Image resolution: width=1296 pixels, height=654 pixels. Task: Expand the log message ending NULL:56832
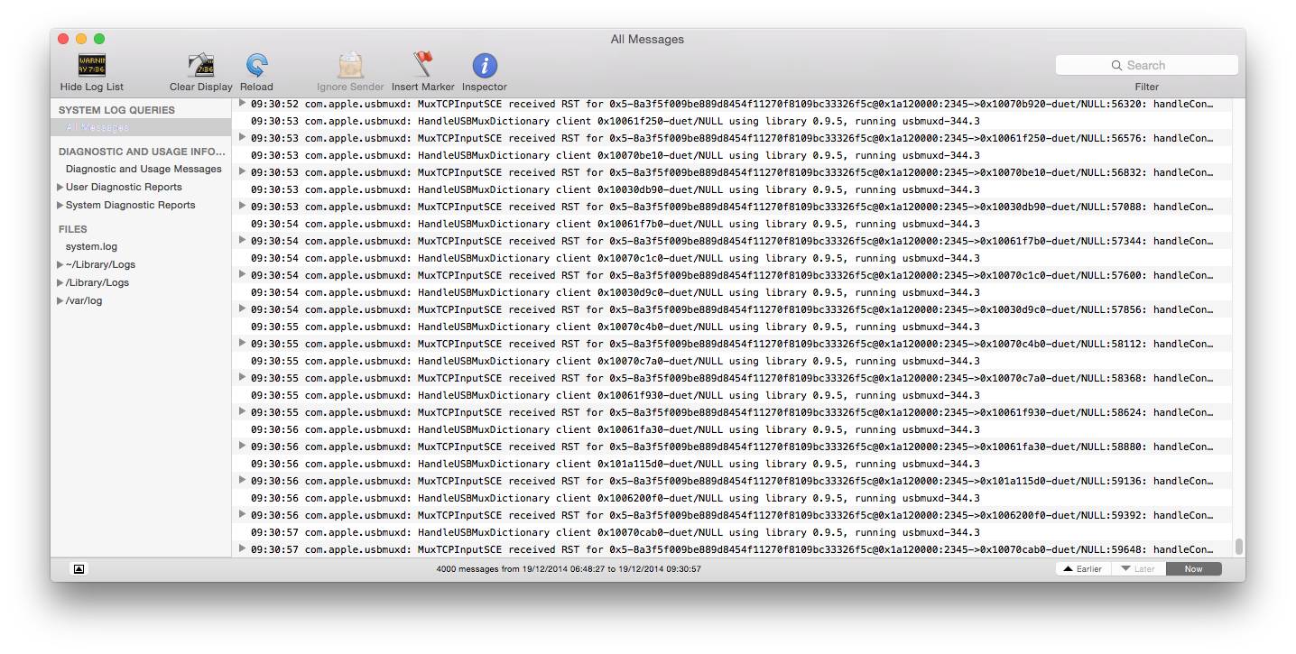tap(242, 171)
